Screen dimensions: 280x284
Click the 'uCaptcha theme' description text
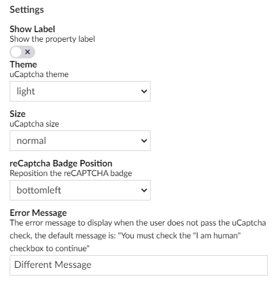[x=39, y=75]
